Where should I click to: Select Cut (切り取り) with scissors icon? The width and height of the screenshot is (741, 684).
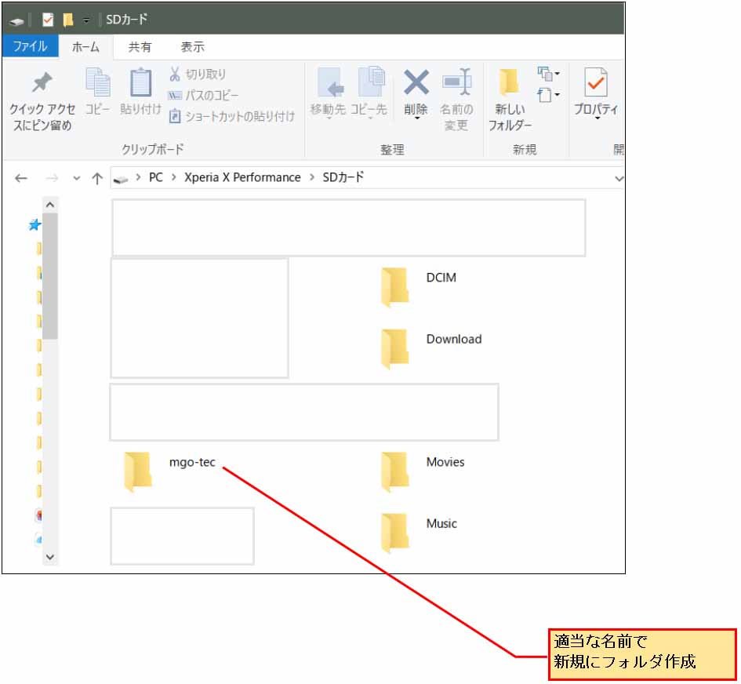click(198, 75)
